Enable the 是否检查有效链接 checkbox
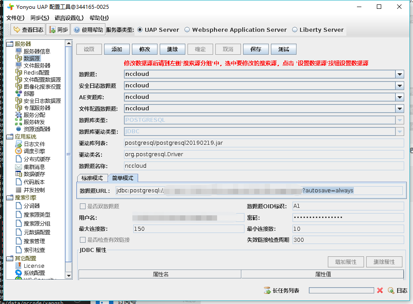Viewport: 413px width, 304px height. [x=83, y=240]
